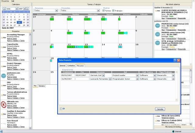
Task: Go to previous month in mini calendar
Action: [3, 9]
